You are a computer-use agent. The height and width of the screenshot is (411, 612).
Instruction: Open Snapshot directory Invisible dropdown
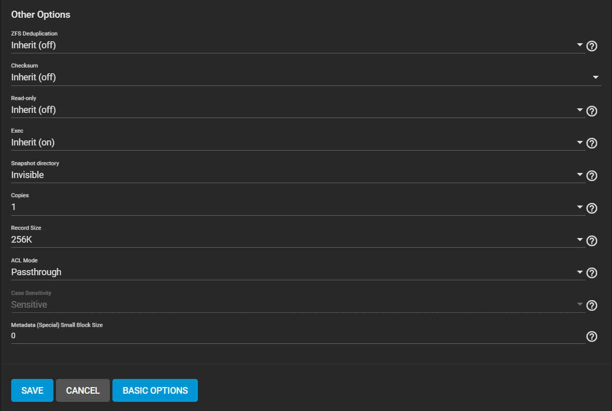tap(298, 175)
